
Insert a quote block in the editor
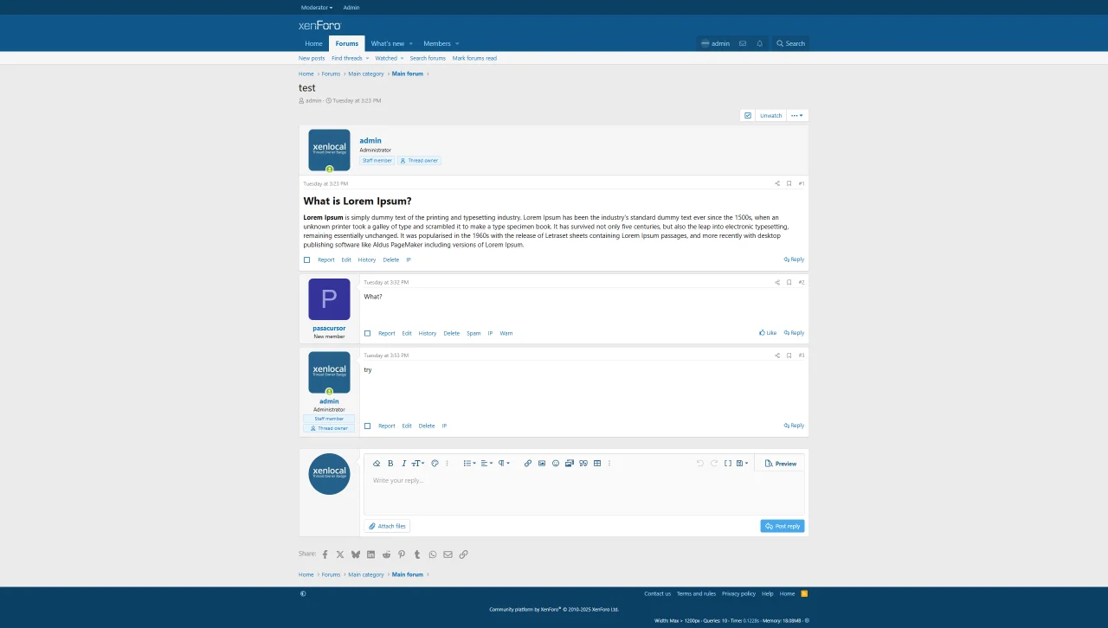tap(583, 464)
